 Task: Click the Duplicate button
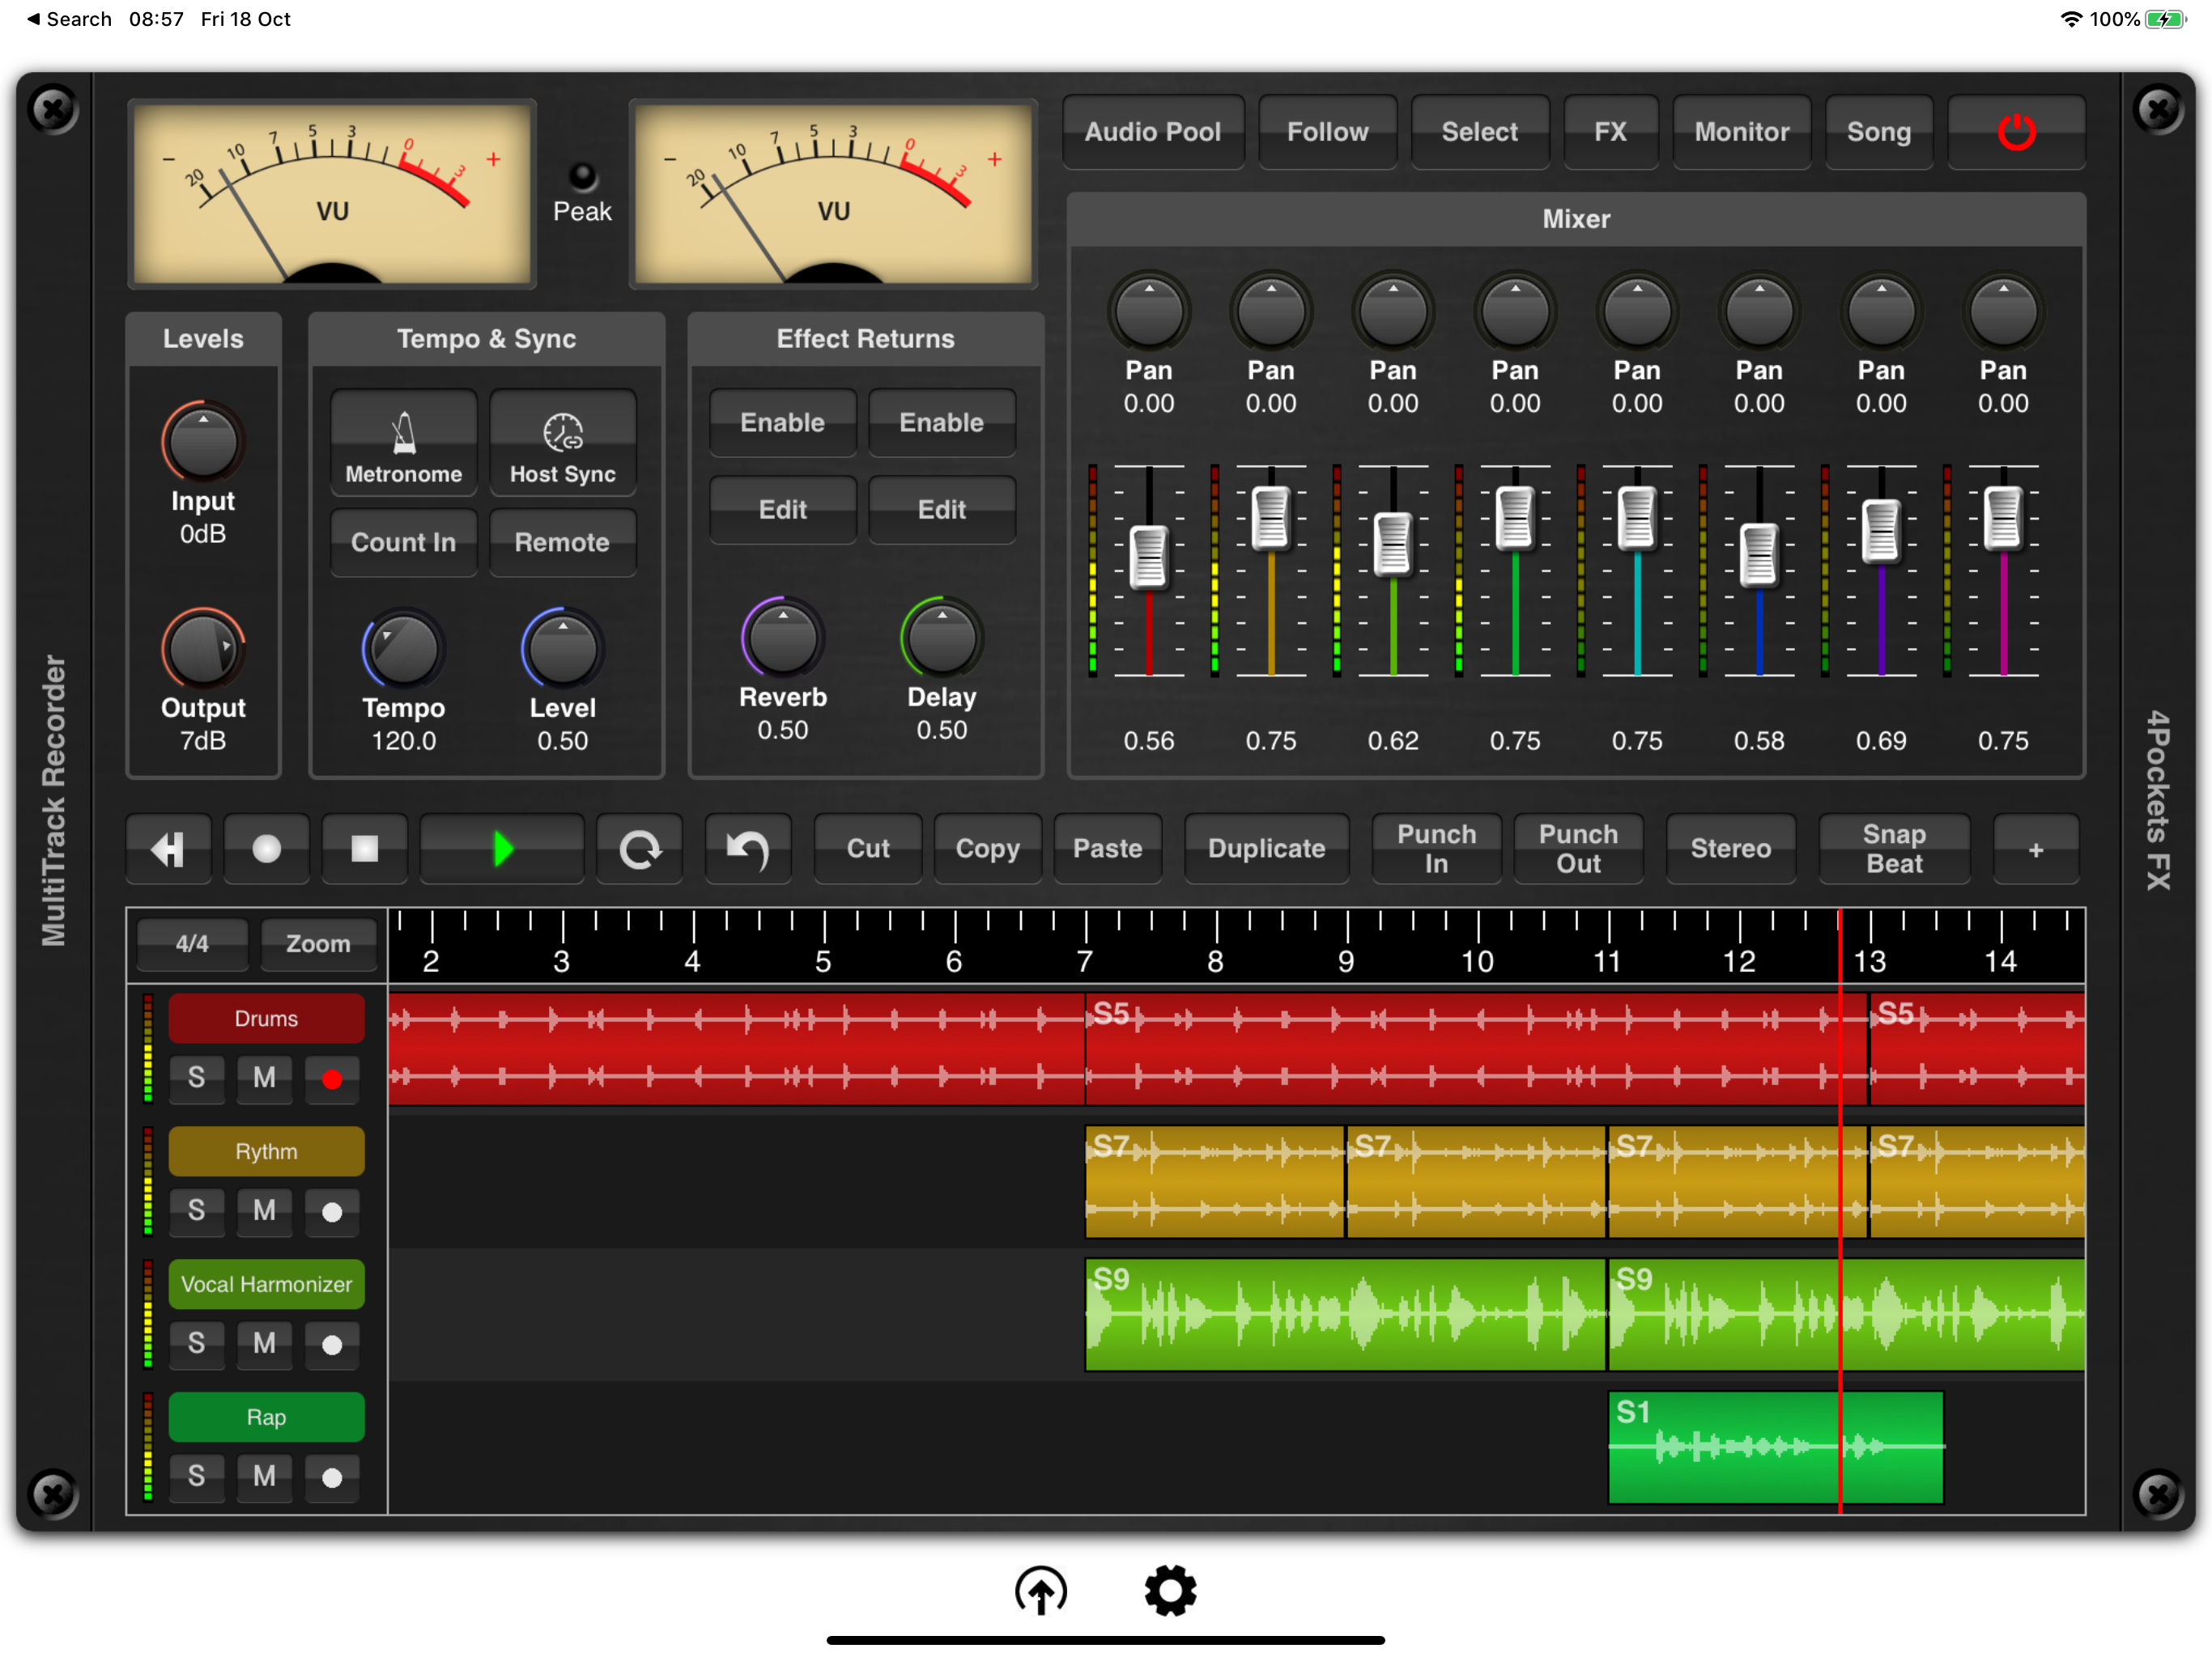pos(1266,849)
